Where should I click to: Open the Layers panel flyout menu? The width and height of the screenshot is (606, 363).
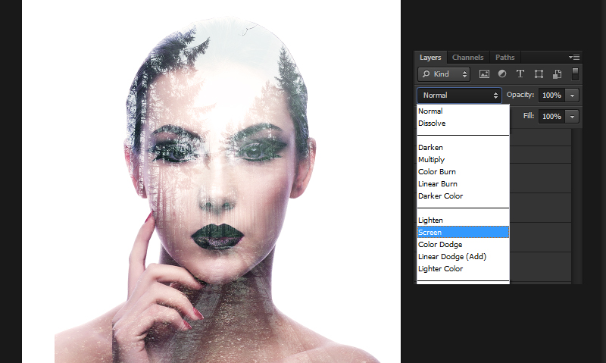coord(574,57)
